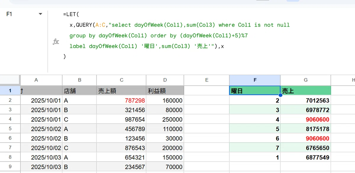Select red 9060600 in row 6

306,138
